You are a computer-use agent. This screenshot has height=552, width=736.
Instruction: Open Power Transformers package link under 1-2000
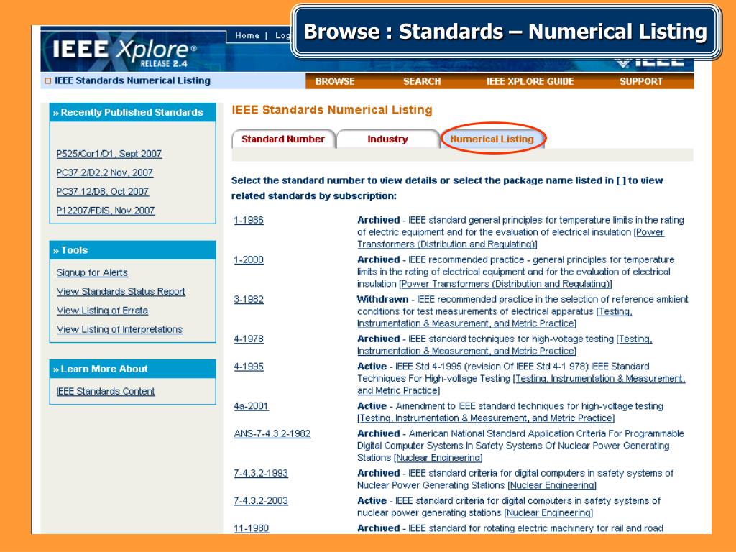[505, 283]
